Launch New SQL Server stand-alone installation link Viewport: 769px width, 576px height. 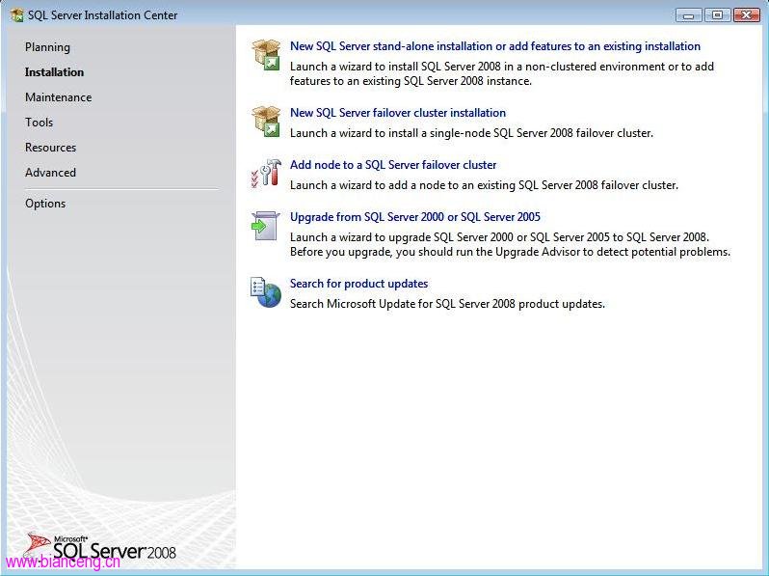[495, 46]
